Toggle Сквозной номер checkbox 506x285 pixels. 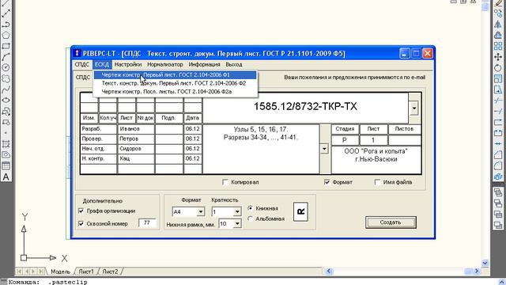pos(81,223)
